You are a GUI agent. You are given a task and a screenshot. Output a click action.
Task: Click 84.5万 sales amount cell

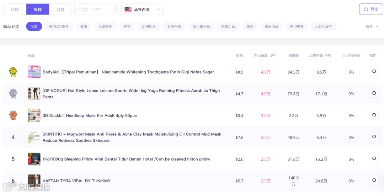pos(293,72)
